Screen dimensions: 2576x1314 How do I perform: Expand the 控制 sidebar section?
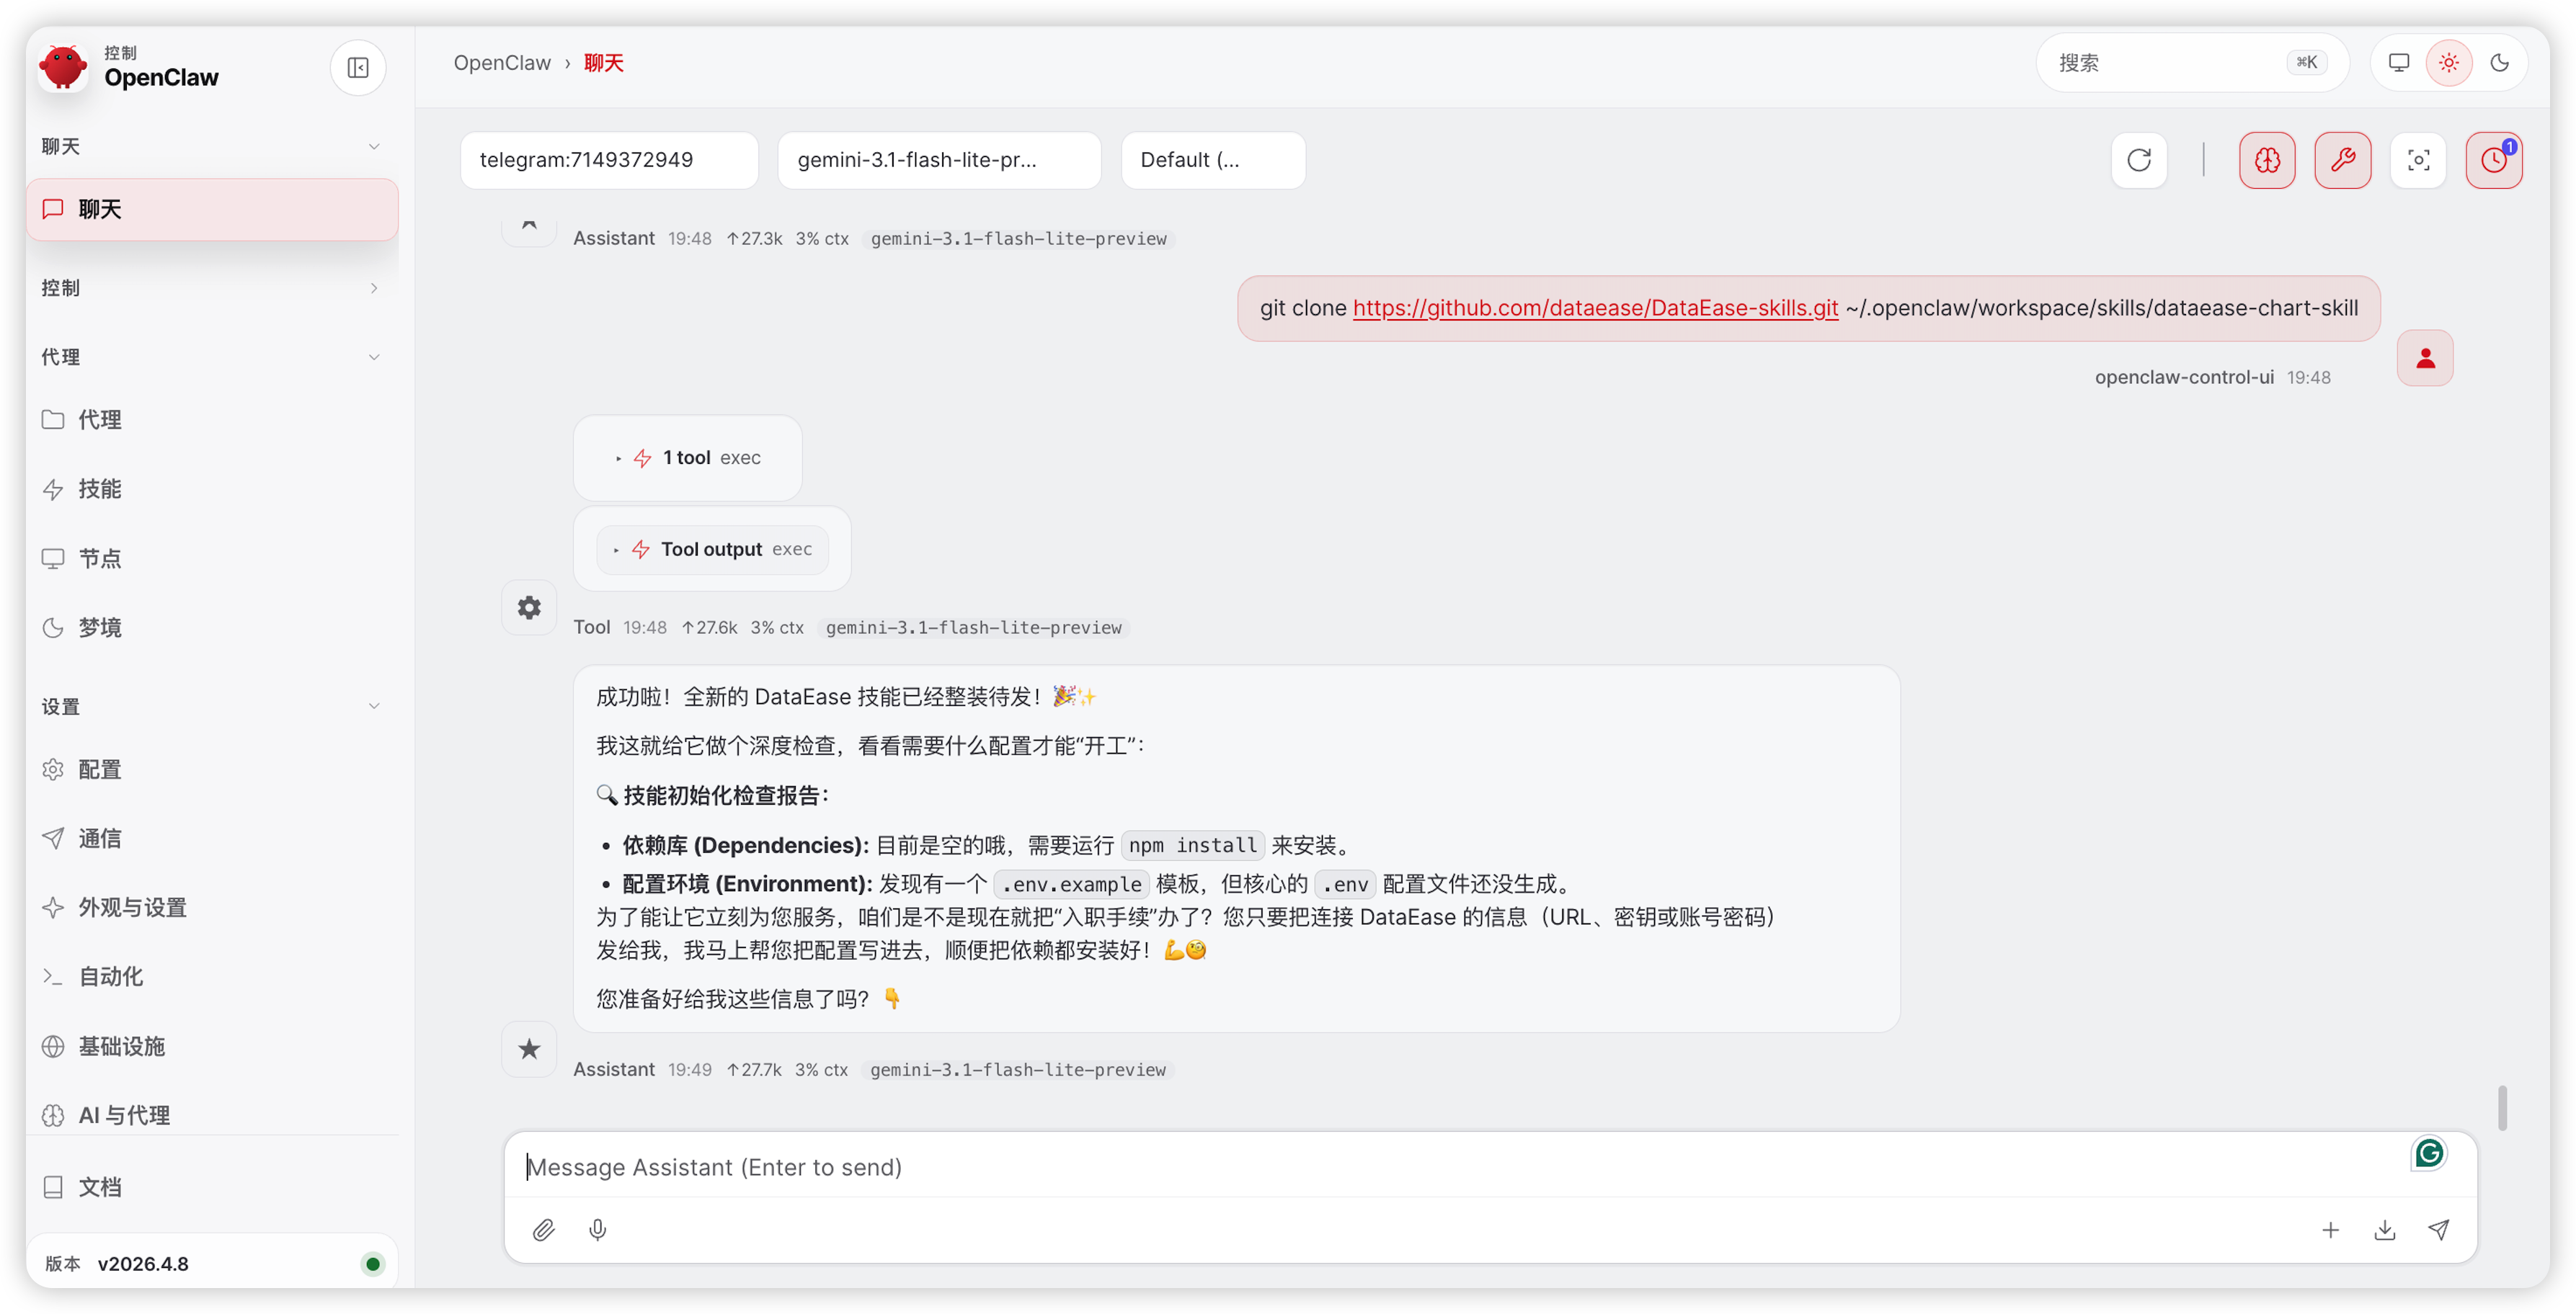[212, 287]
